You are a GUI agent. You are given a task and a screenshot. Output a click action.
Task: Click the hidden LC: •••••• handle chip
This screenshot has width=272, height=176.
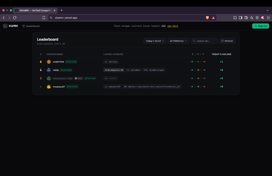[x=110, y=78]
